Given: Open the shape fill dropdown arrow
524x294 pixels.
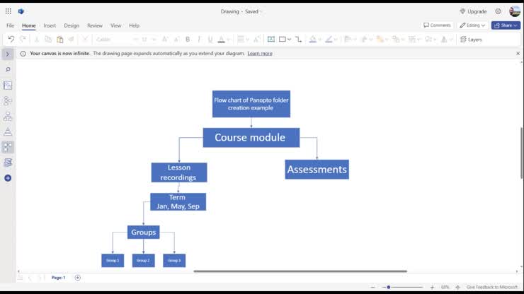Looking at the screenshot, I should coord(320,40).
